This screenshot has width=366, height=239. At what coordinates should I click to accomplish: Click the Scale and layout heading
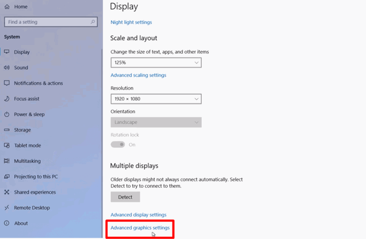134,38
